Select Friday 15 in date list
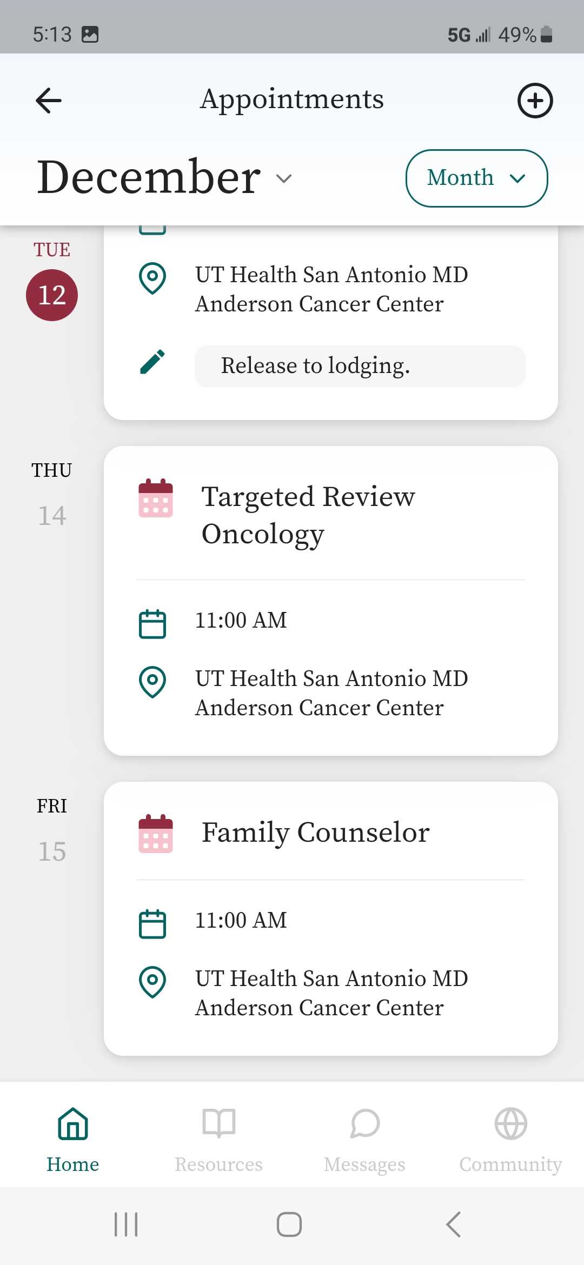Screen dimensions: 584x1265 pyautogui.click(x=52, y=851)
